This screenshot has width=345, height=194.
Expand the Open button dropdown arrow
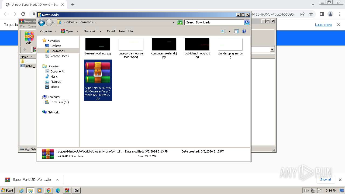click(x=78, y=31)
